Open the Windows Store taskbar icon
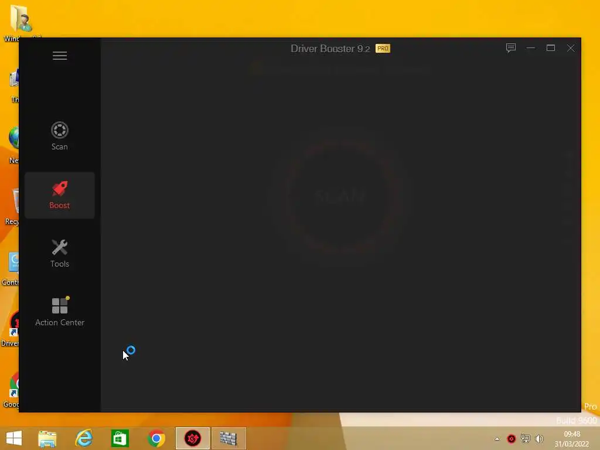 click(x=120, y=438)
